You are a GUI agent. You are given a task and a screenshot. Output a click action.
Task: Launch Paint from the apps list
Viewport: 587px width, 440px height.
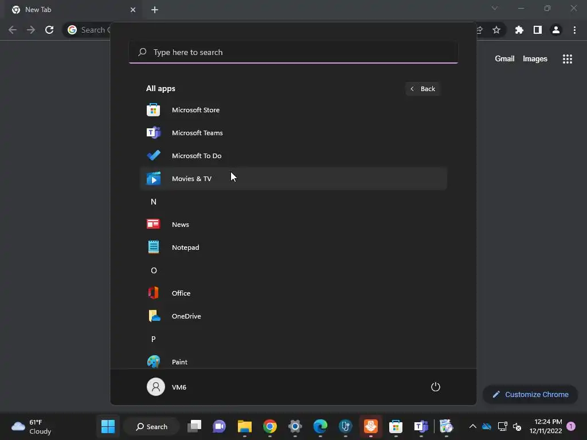(293, 362)
